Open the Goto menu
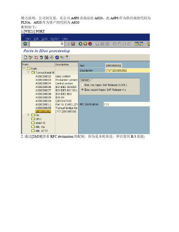Screen dimensions: 179x232 tap(45, 39)
